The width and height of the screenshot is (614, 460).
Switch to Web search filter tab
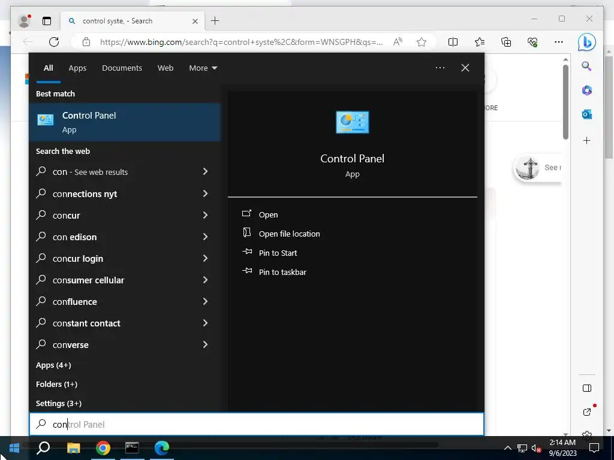165,68
